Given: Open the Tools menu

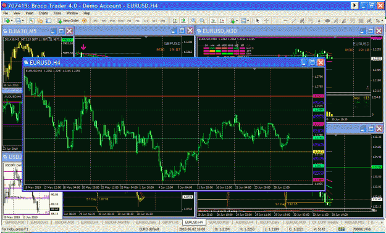Looking at the screenshot, I should 57,13.
